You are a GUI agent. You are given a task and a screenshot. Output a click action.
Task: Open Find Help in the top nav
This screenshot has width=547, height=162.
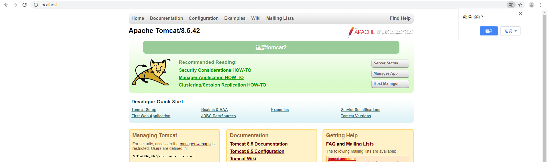400,18
